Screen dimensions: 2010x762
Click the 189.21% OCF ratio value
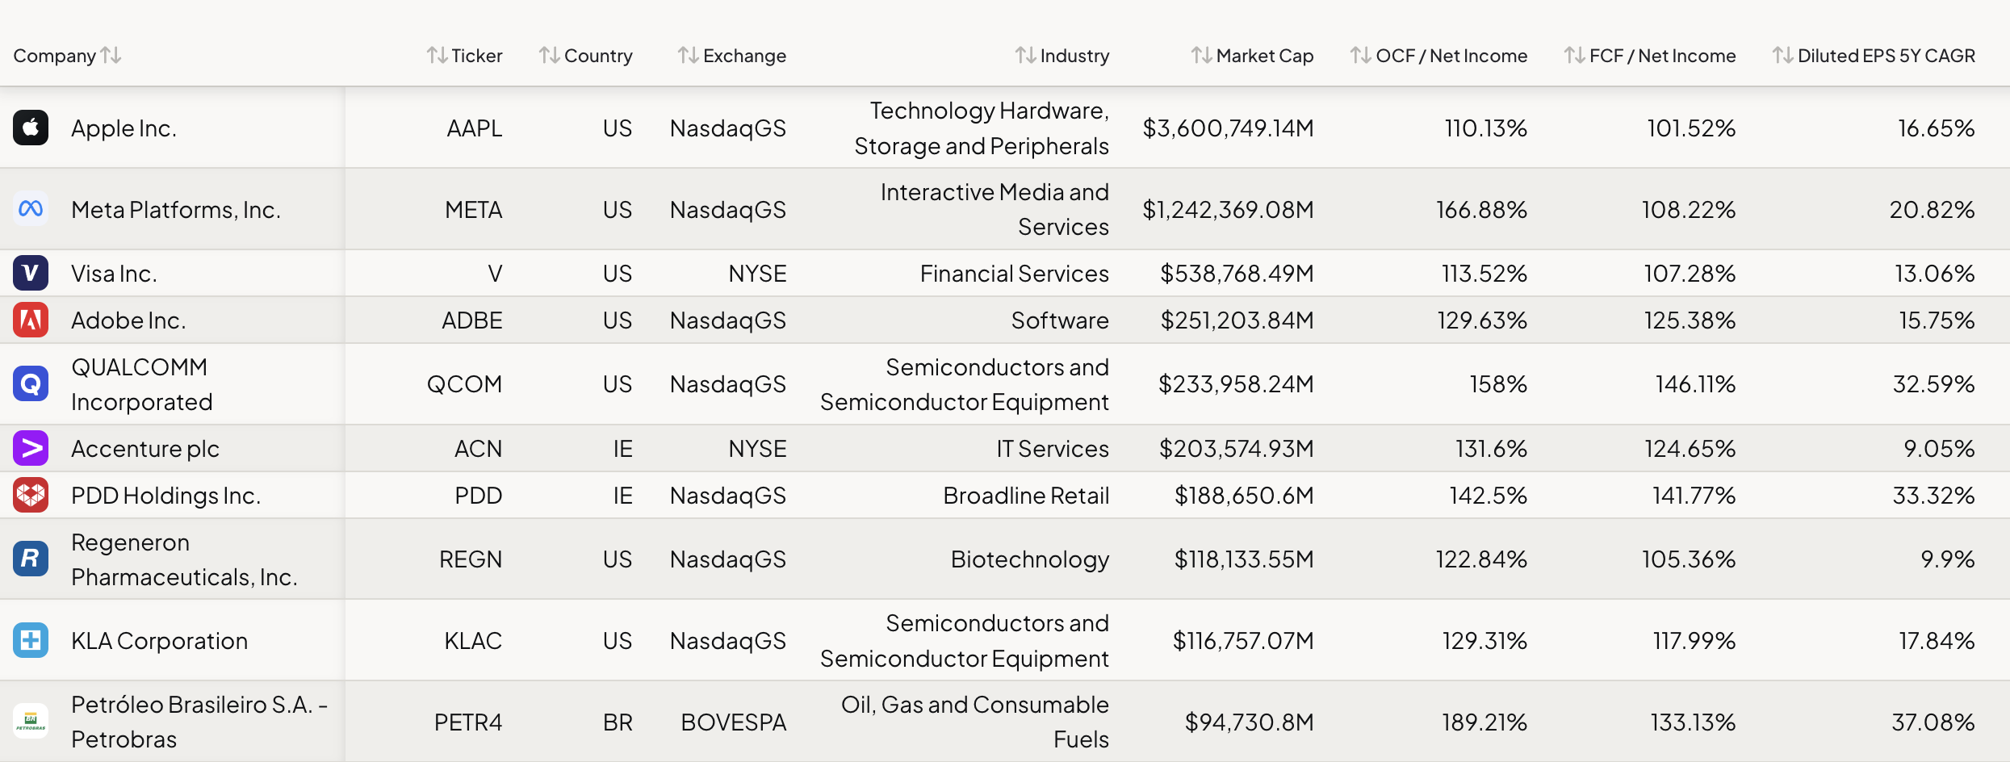[x=1485, y=722]
